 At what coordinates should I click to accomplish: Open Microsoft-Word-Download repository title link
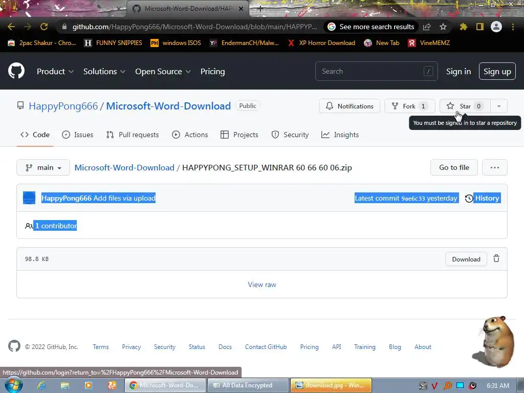tap(168, 106)
